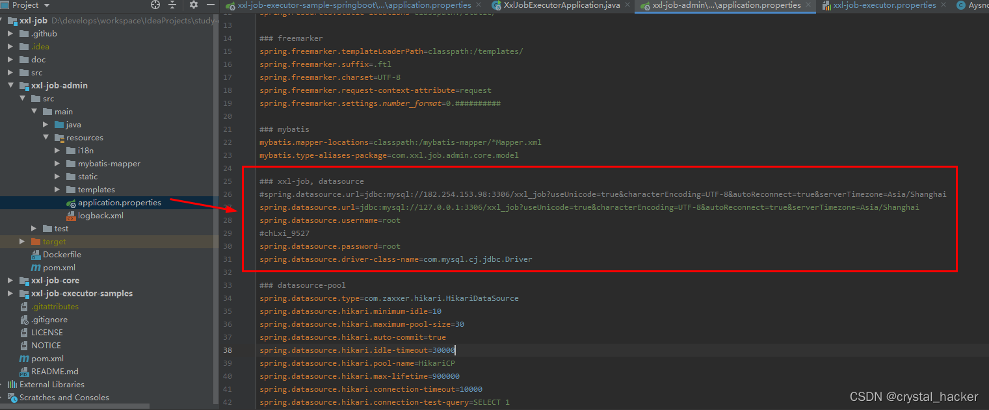Collapse the resources folder arrow
The image size is (989, 410).
46,137
